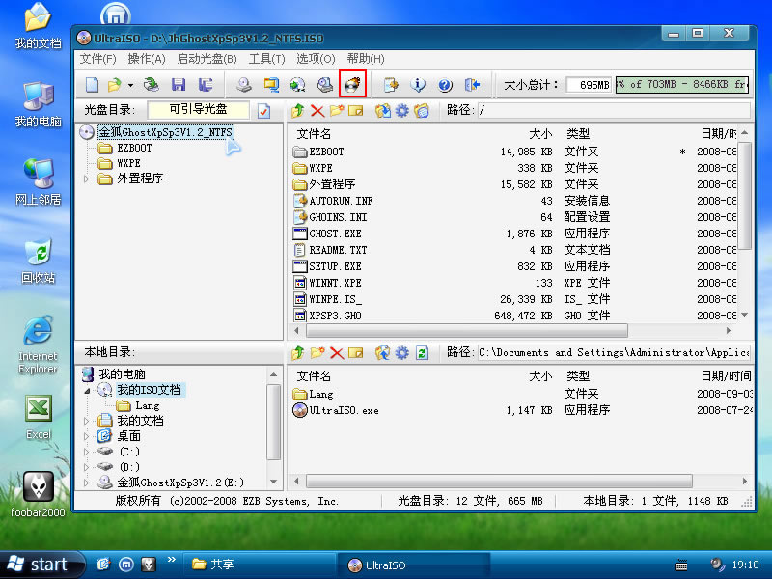Click the Compress ISO toolbar icon

(x=271, y=85)
